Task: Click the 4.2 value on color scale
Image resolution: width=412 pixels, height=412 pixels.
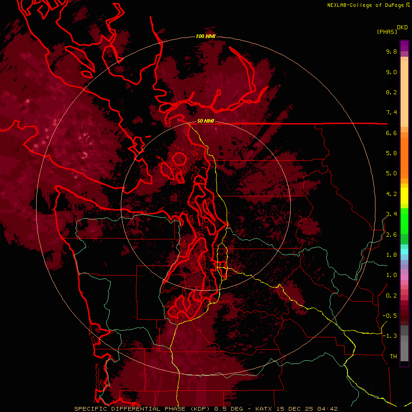Action: coord(391,194)
